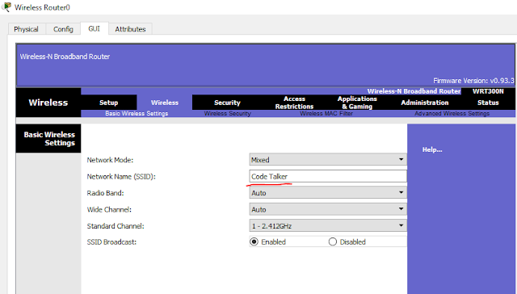Open Wireless MAC Filter submenu

coord(326,113)
